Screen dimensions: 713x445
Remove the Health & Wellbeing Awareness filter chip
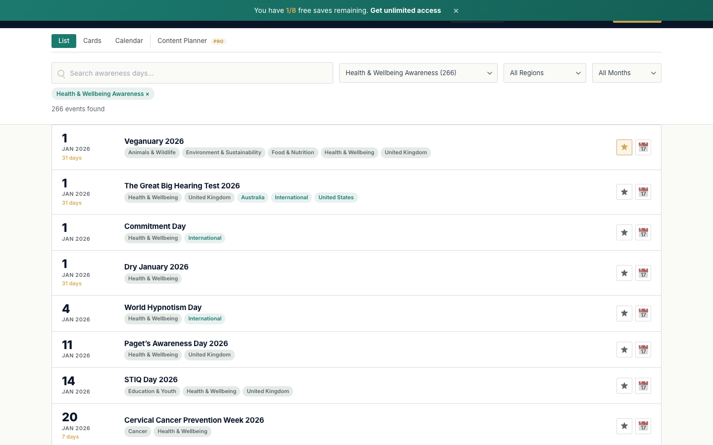(x=147, y=93)
